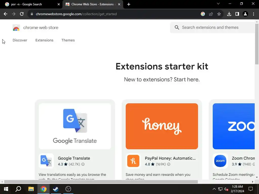This screenshot has width=259, height=194.
Task: Open the Chrome downloads icon
Action: (229, 14)
